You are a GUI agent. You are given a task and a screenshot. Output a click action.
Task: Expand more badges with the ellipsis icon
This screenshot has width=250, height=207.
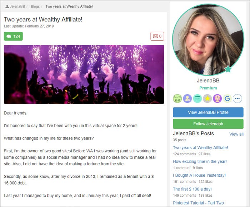tap(237, 99)
